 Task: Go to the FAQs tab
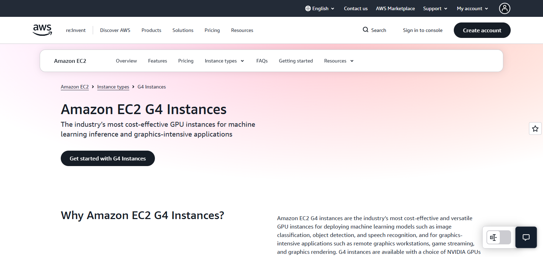tap(262, 61)
